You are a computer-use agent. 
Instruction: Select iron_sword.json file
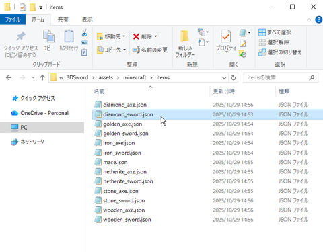122,153
